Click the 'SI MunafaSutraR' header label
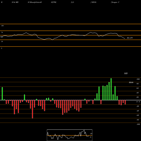Viewport: 141px width, 141px height. click(35, 2)
